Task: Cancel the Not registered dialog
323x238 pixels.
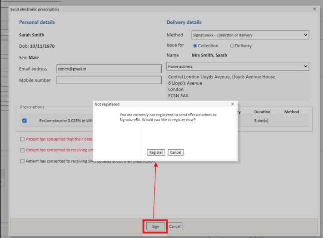Action: (x=175, y=152)
